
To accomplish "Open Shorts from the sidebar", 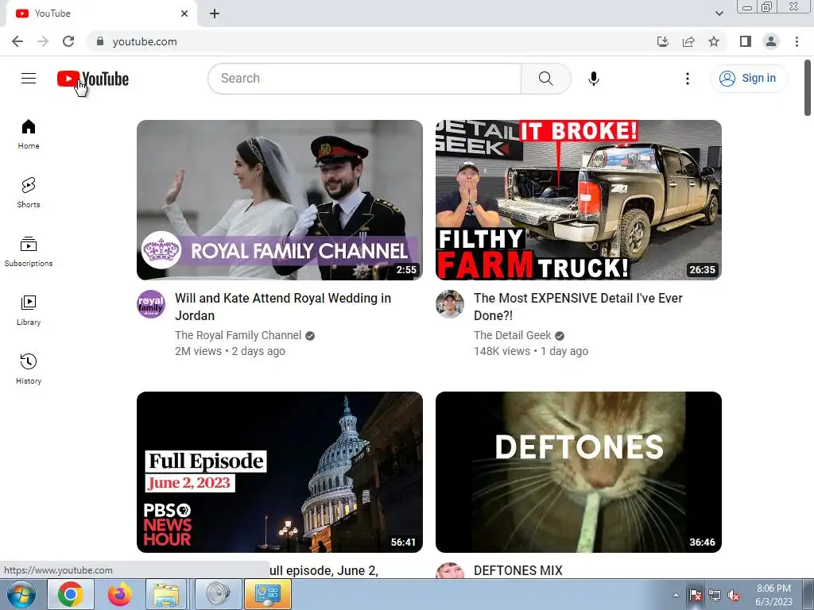I will point(29,193).
